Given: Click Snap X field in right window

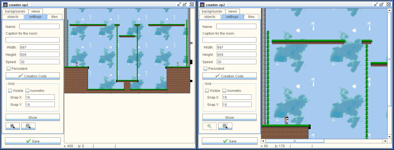Looking at the screenshot, I should click(x=237, y=97).
